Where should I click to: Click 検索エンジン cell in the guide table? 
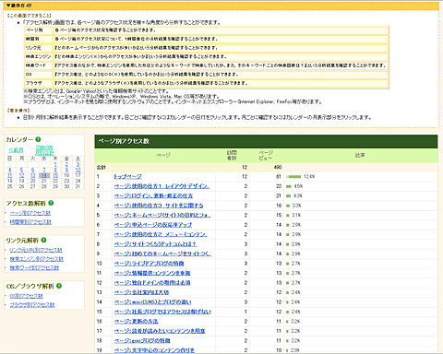click(39, 56)
